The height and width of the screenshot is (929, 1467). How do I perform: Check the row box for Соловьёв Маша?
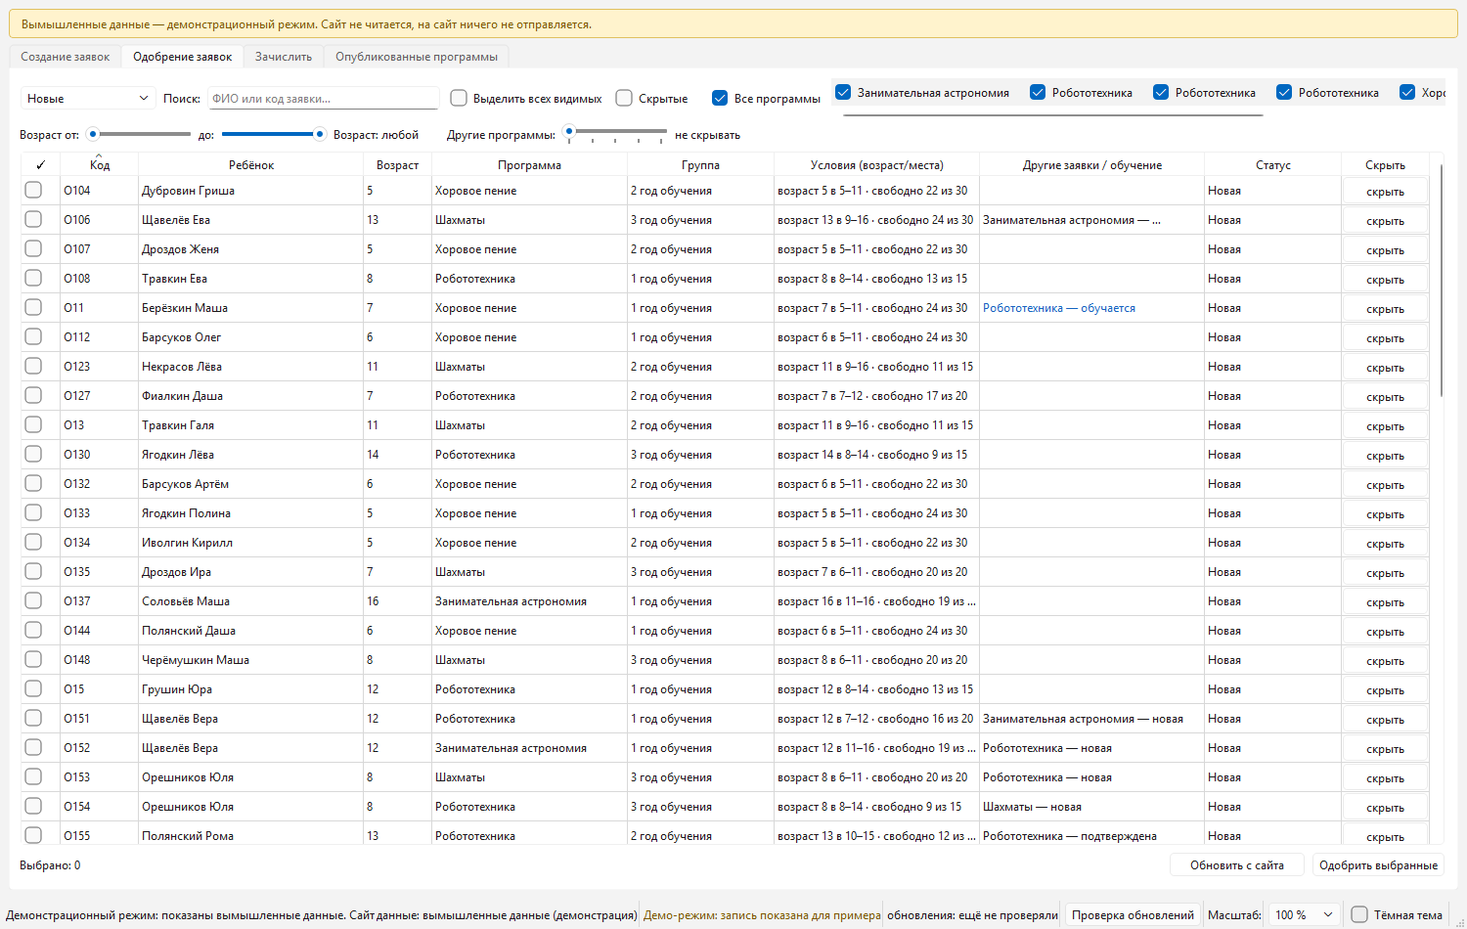[33, 600]
